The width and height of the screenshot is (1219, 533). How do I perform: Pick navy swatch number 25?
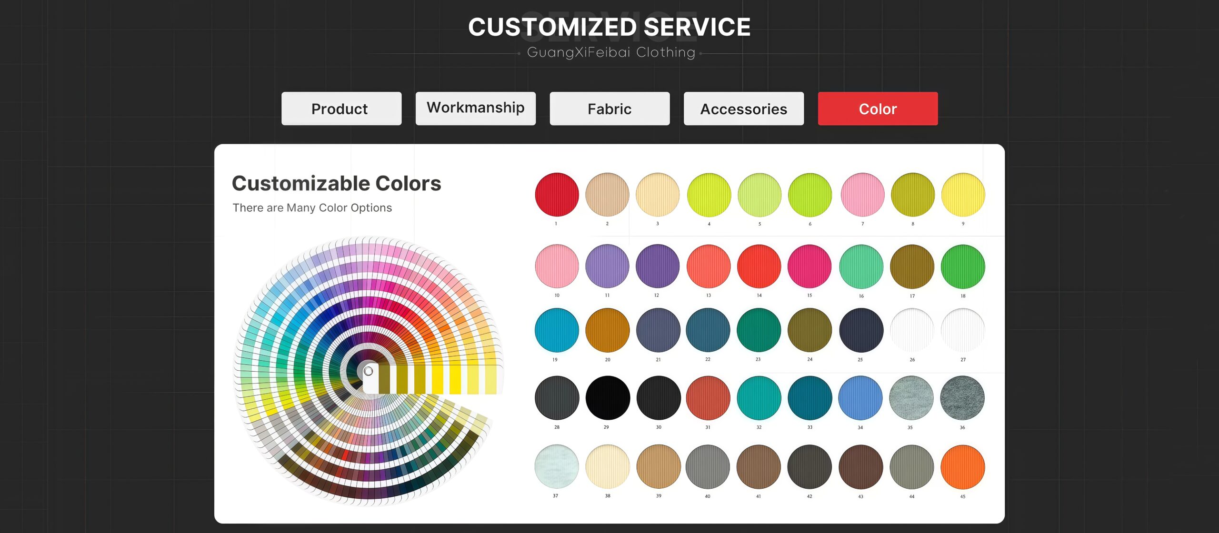[x=861, y=330]
